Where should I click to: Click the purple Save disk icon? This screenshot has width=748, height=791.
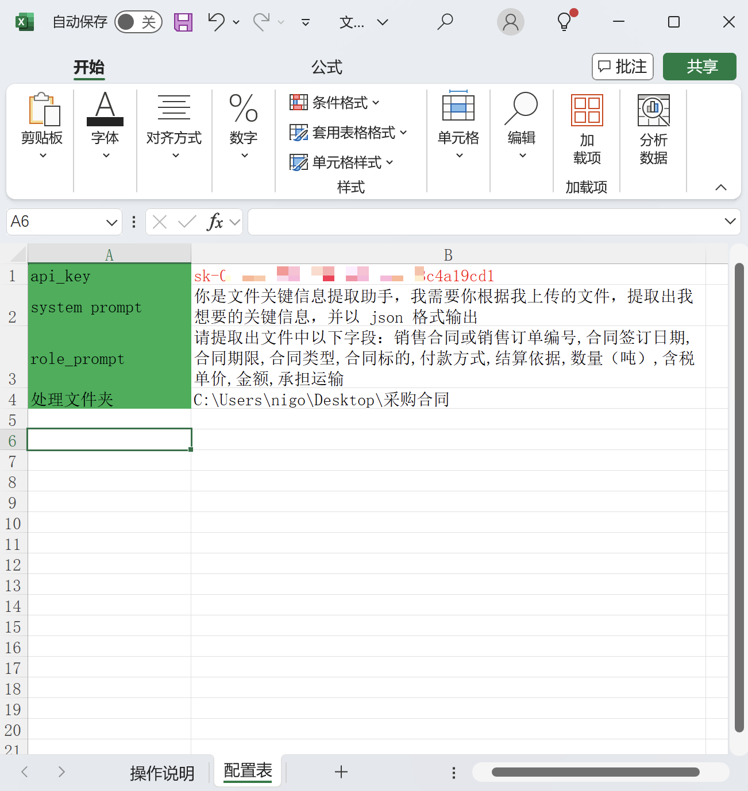(x=183, y=22)
